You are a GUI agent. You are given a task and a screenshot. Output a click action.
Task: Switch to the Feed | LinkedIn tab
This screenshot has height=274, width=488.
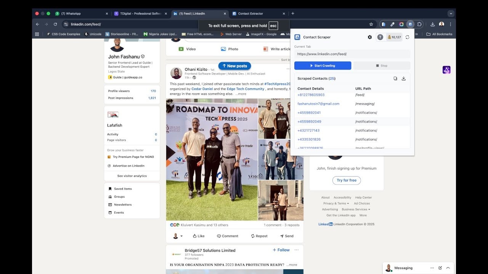(x=200, y=13)
